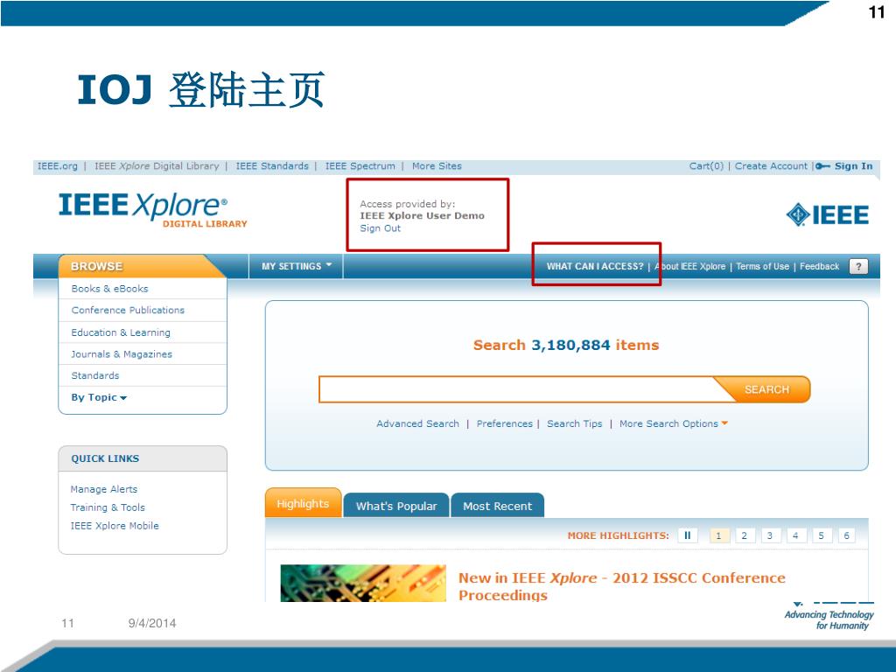Image resolution: width=896 pixels, height=672 pixels.
Task: Open the Most Recent tab
Action: tap(497, 506)
